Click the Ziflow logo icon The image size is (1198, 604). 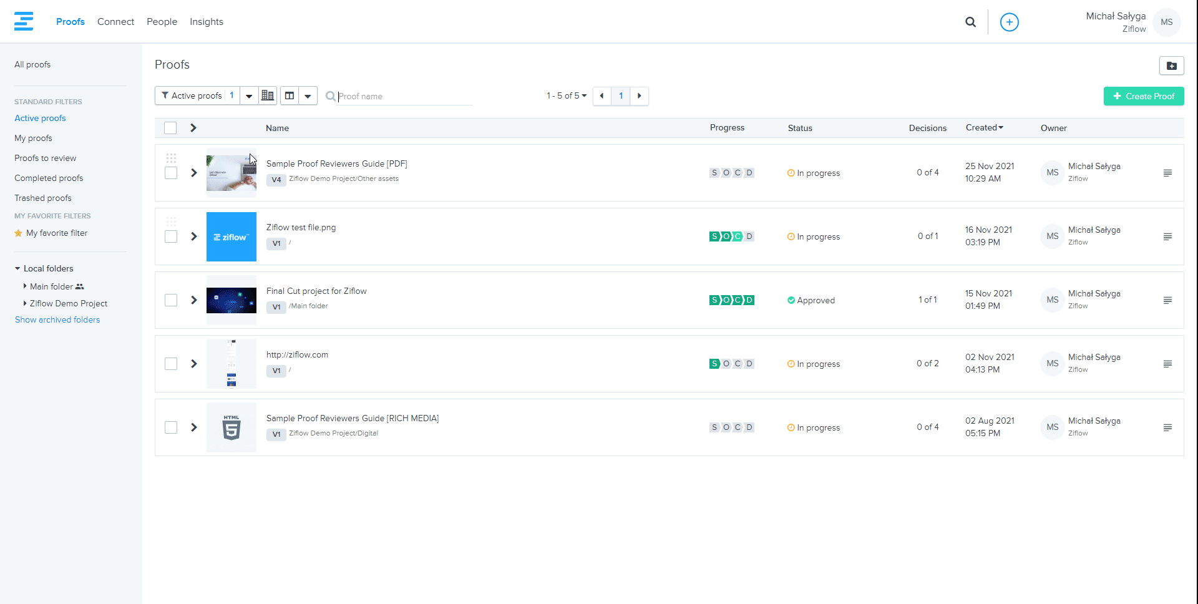(x=24, y=21)
